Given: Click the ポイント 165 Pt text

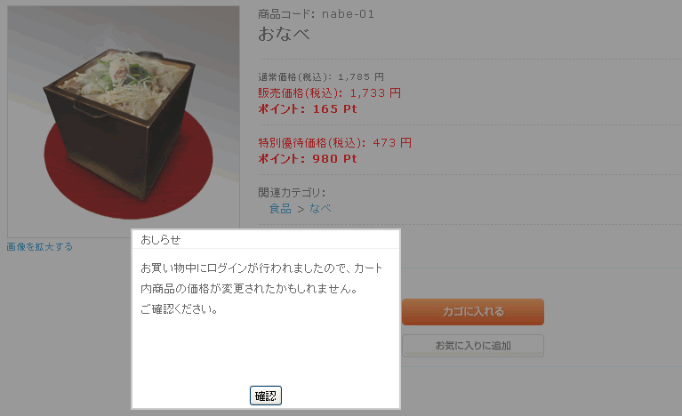Looking at the screenshot, I should click(x=308, y=109).
